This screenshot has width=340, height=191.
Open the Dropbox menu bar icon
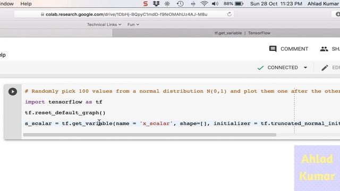[x=156, y=4]
